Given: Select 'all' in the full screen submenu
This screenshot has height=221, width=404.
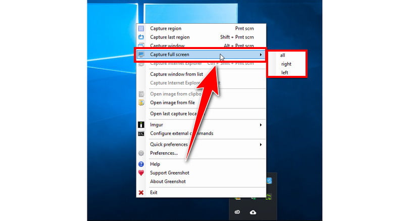Looking at the screenshot, I should pos(283,55).
